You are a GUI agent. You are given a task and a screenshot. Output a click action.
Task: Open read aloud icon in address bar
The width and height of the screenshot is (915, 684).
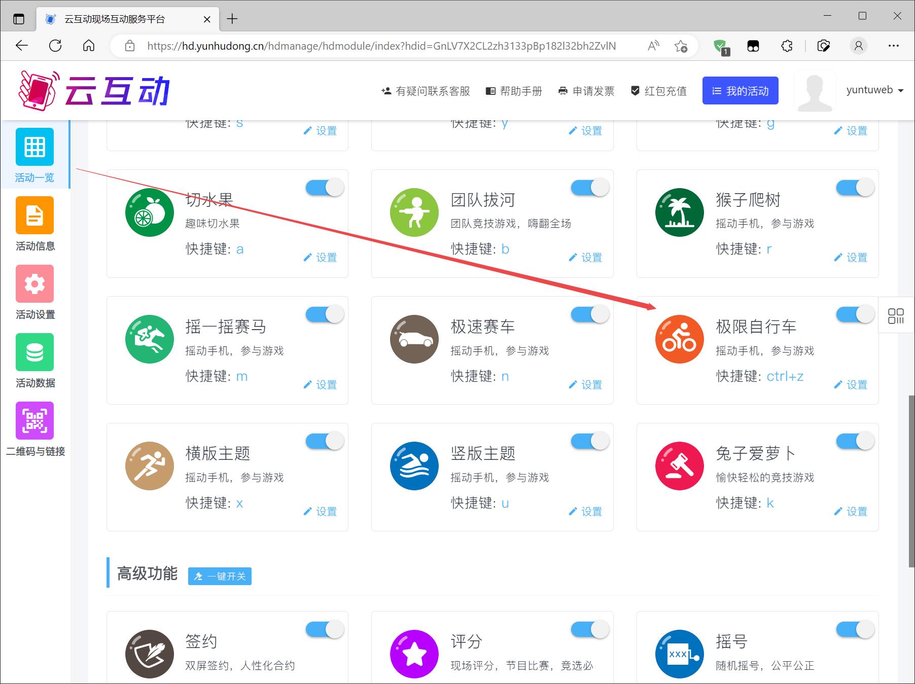(x=653, y=46)
